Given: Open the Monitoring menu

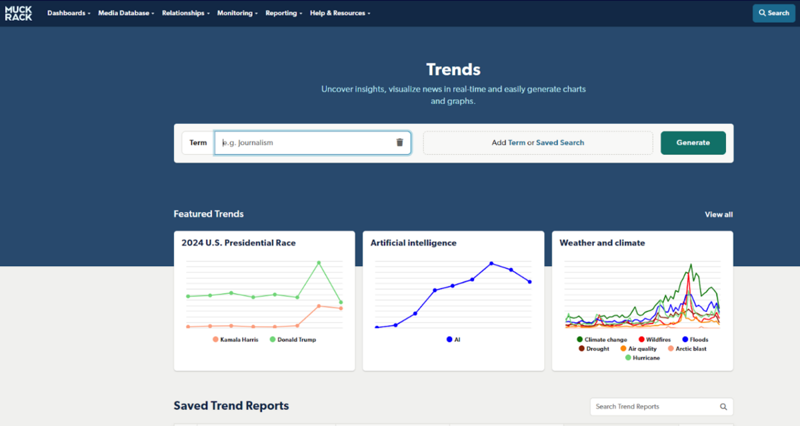Looking at the screenshot, I should (237, 13).
